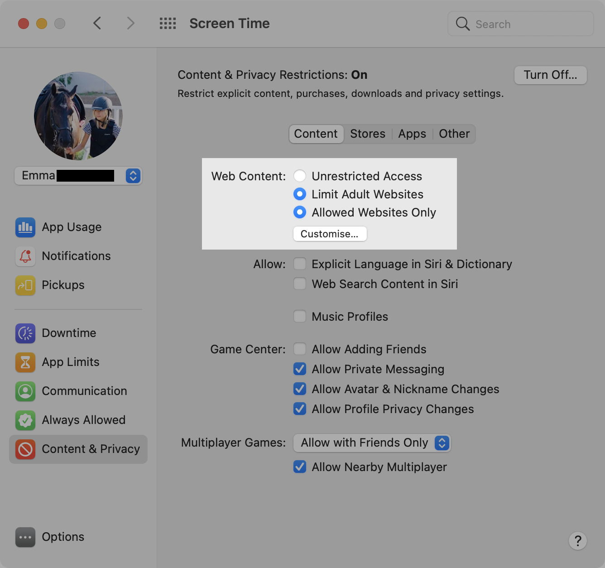Tick the Music Profiles checkbox
The image size is (605, 568).
300,316
